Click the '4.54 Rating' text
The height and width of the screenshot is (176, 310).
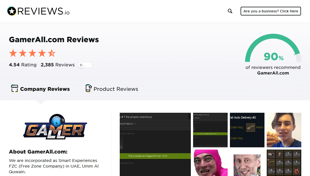[x=23, y=65]
